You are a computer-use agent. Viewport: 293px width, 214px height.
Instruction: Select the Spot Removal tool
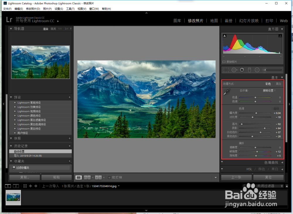click(x=234, y=70)
